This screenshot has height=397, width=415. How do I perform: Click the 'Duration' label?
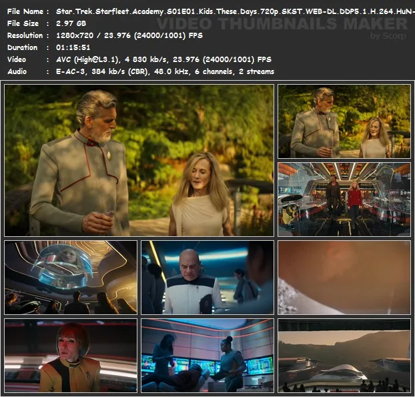point(23,47)
